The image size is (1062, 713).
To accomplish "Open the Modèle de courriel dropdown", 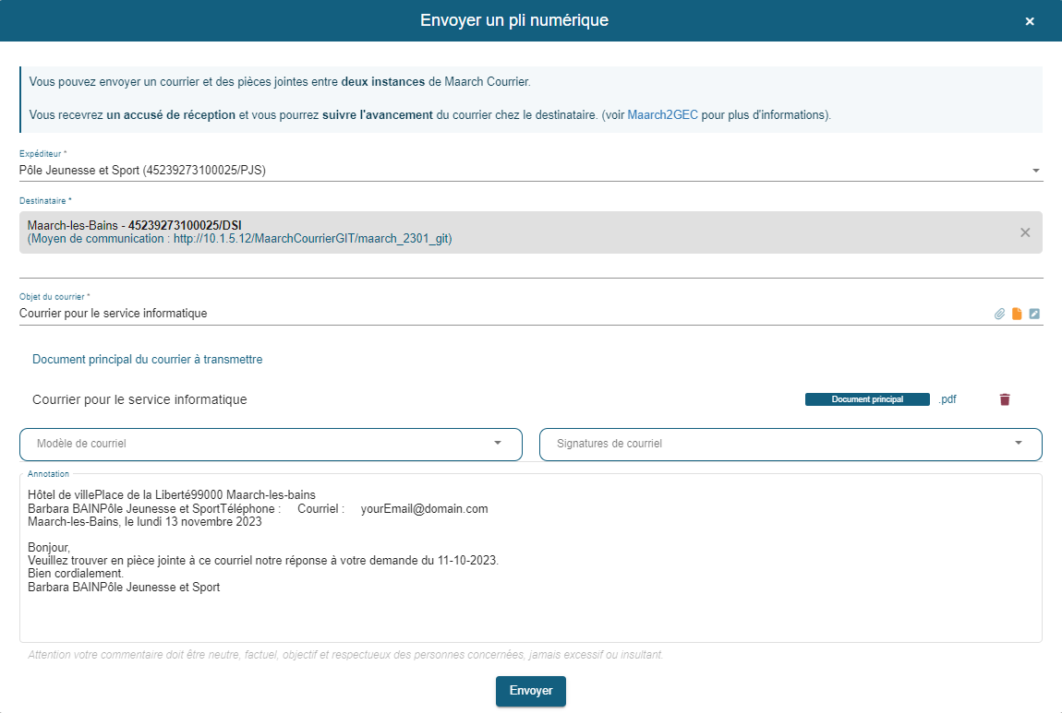I will pos(270,445).
